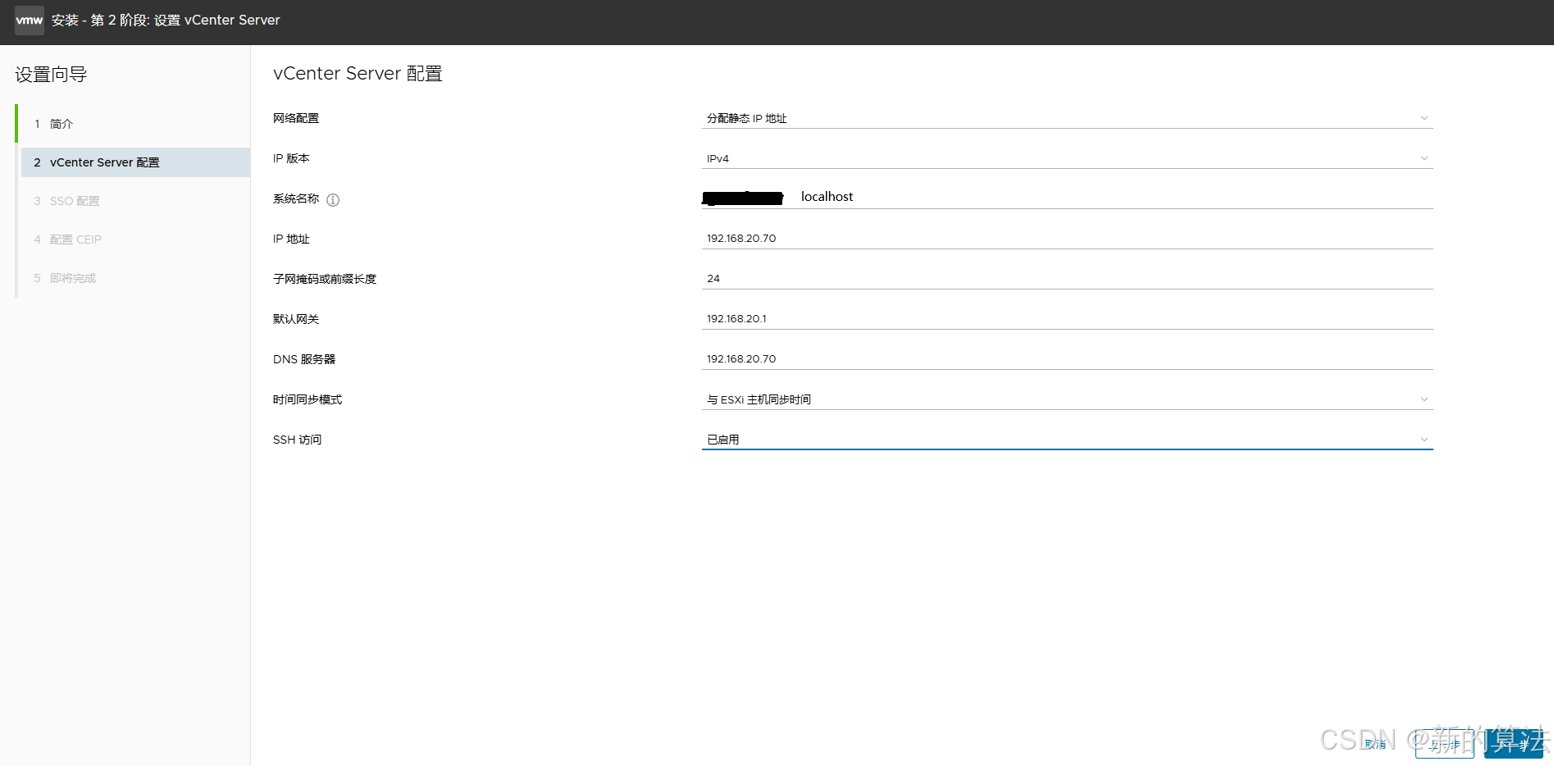This screenshot has height=766, width=1554.
Task: Click the 取消 cancel button
Action: [x=1375, y=744]
